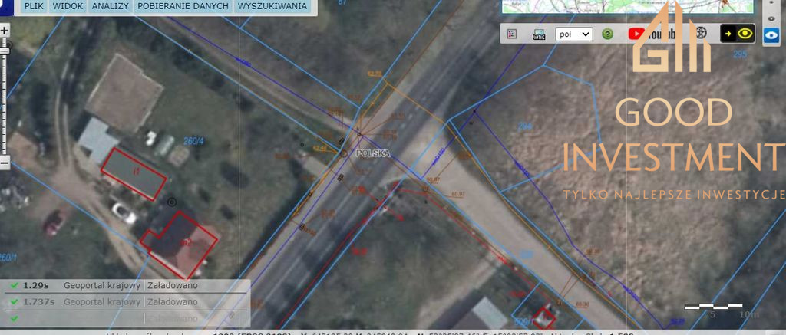Viewport: 786px width, 335px height.
Task: Click parcel label 295
Action: pyautogui.click(x=740, y=54)
